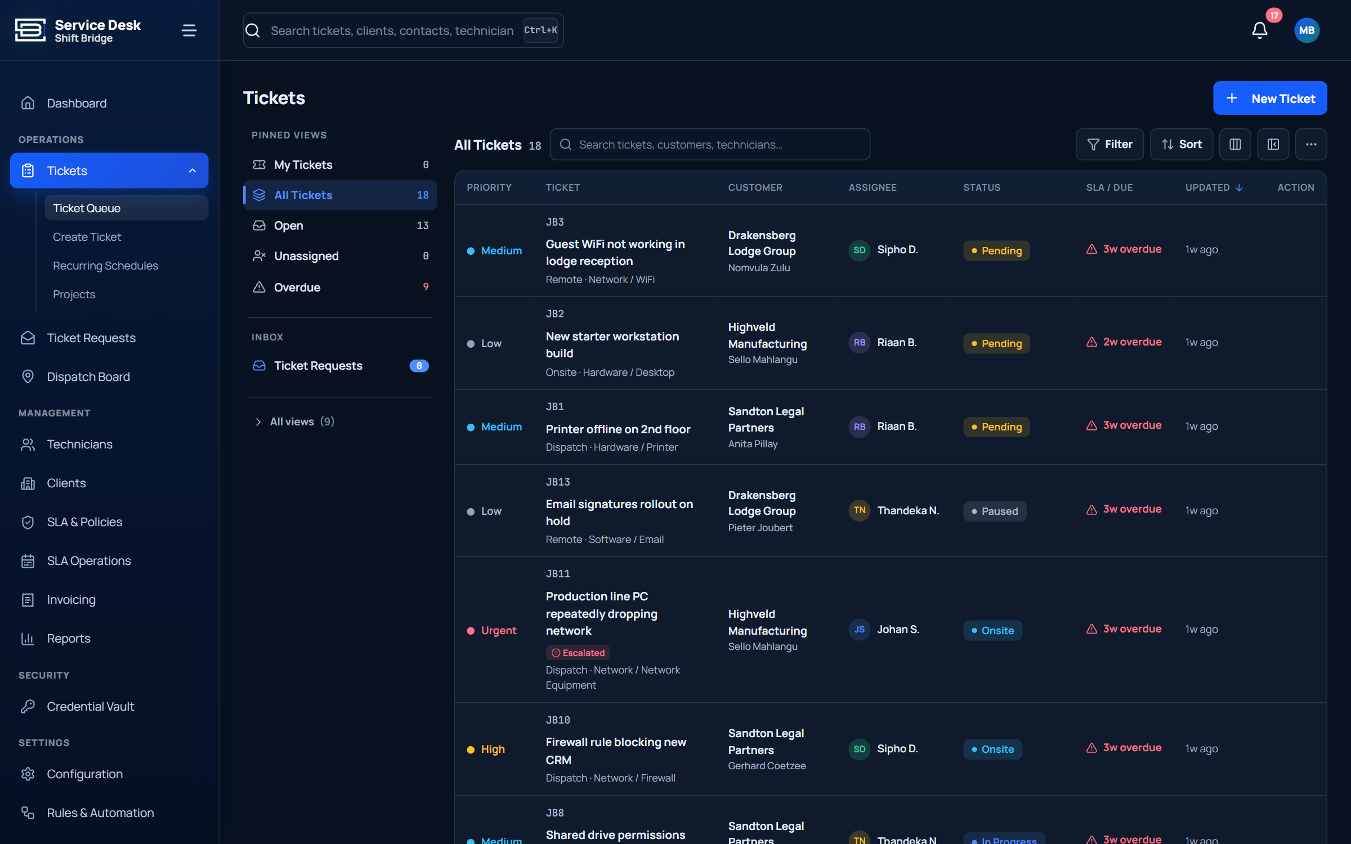Click the SLA Operations calendar icon

[x=28, y=561]
